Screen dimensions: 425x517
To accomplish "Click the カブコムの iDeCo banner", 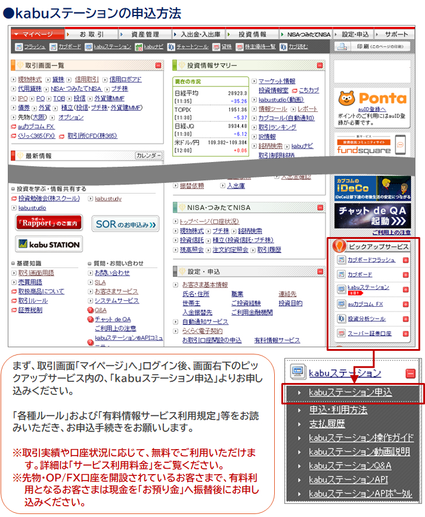I will coord(373,188).
